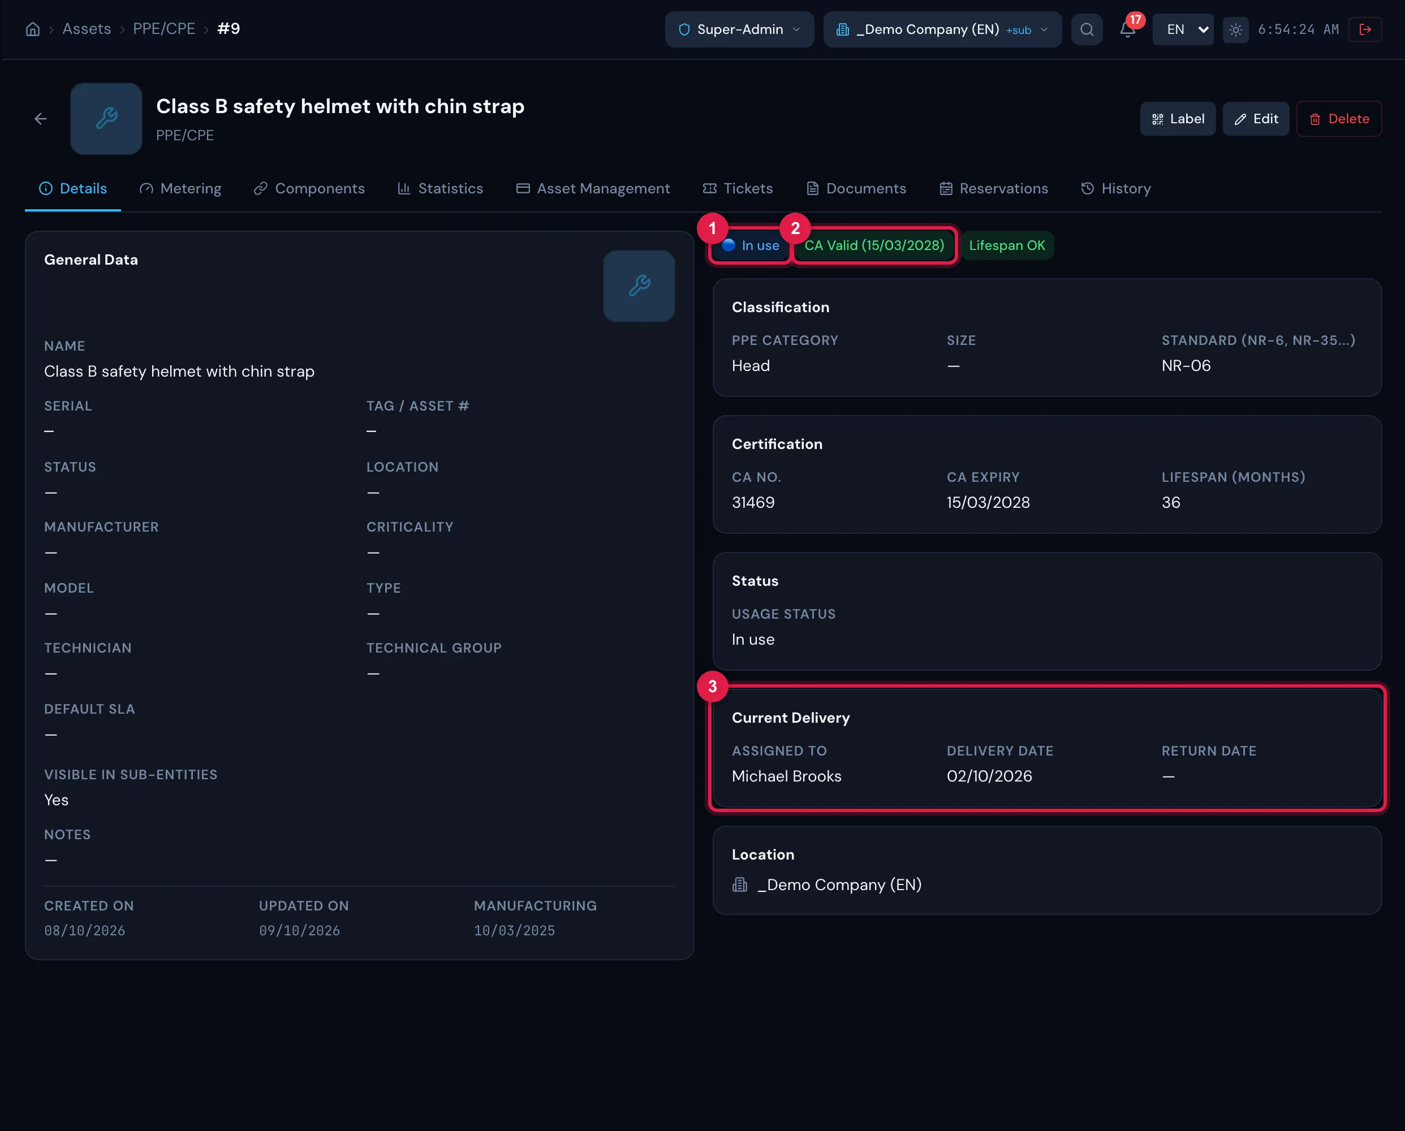Click the NR-06 standard value
The height and width of the screenshot is (1131, 1405).
[1186, 365]
